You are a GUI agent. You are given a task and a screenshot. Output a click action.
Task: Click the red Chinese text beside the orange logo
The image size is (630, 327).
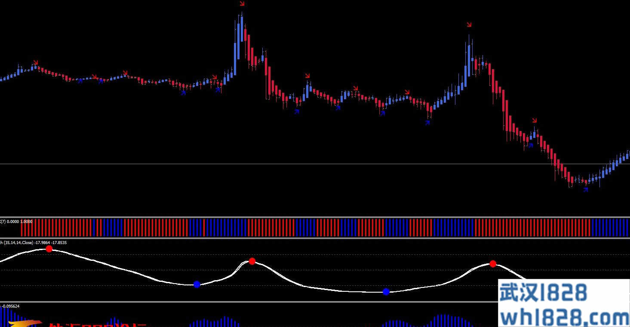98,324
